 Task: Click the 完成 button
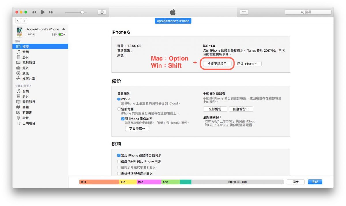click(x=315, y=182)
